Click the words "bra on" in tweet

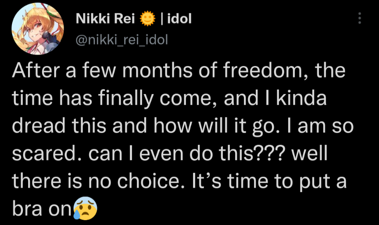click(x=41, y=209)
